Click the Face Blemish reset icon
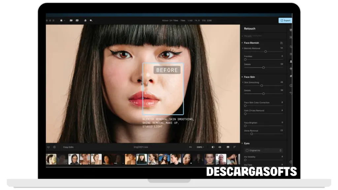The width and height of the screenshot is (338, 190). click(281, 43)
